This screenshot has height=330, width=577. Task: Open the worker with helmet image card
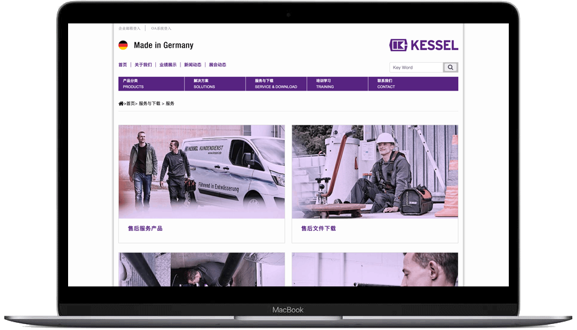375,172
